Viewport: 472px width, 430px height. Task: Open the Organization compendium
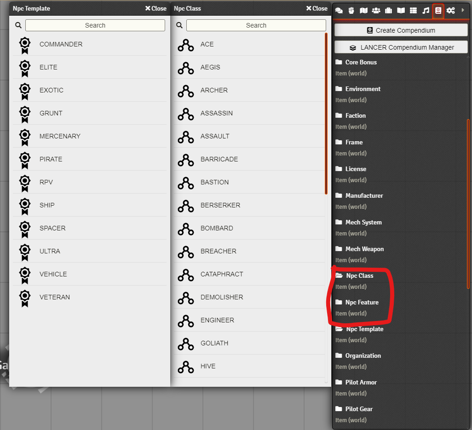[x=363, y=355]
